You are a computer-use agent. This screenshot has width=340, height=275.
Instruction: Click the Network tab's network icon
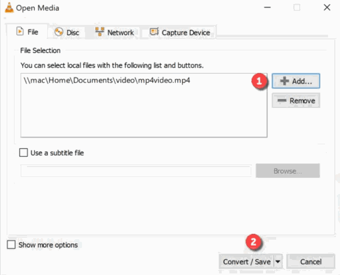[100, 32]
